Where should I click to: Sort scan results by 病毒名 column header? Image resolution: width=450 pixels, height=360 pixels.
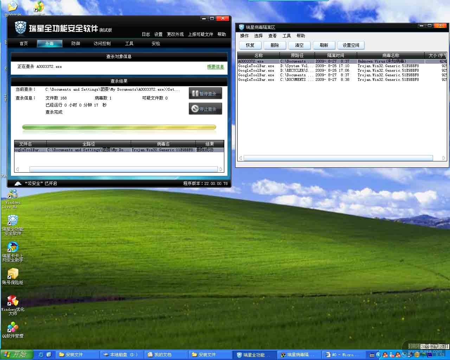coord(163,144)
